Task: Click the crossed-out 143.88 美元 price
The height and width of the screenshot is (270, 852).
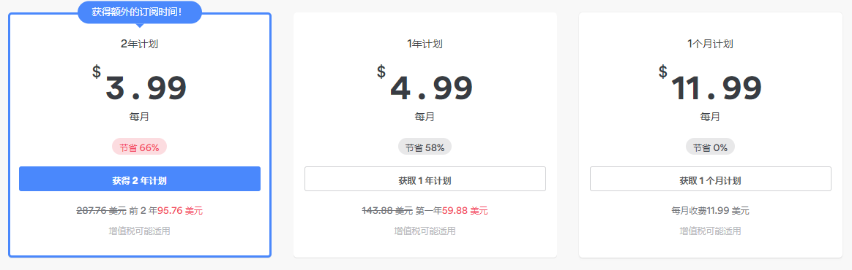Action: pos(387,211)
